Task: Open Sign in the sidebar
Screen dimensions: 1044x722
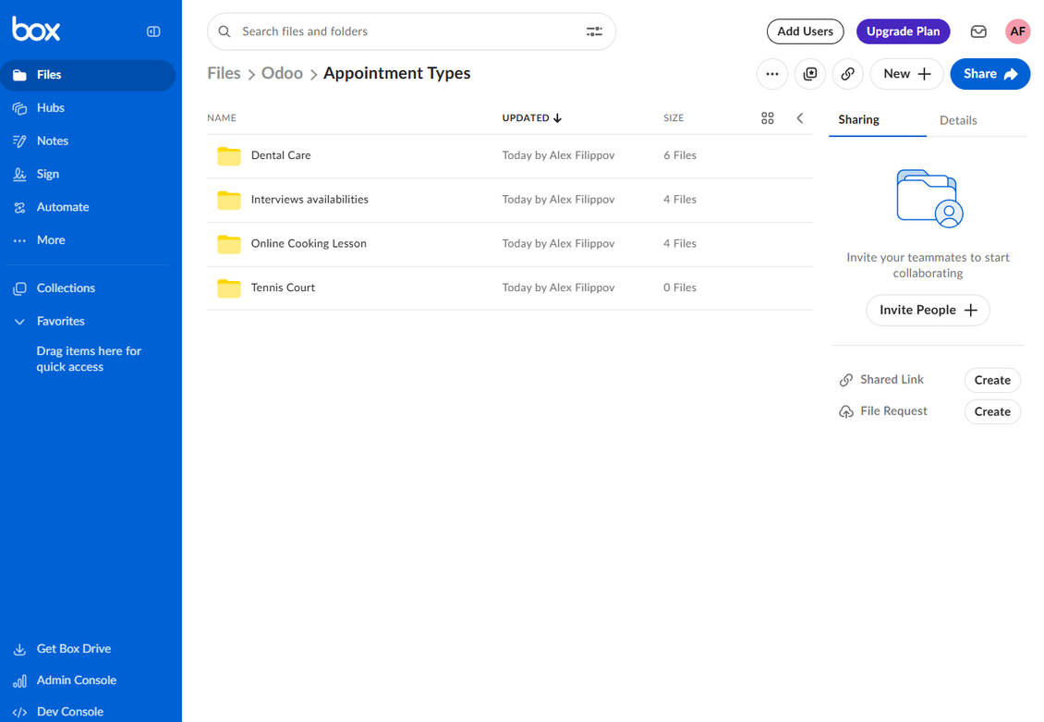Action: [x=47, y=174]
